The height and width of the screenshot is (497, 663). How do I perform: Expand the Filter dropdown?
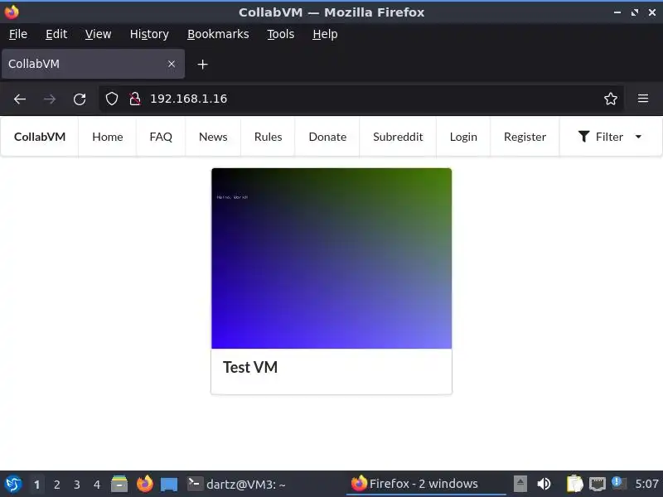pos(610,137)
